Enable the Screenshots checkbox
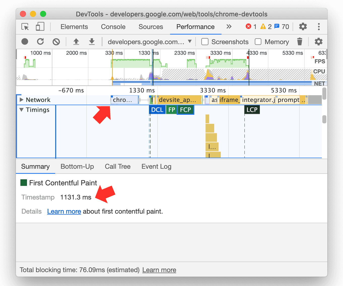343x286 pixels. click(x=205, y=42)
